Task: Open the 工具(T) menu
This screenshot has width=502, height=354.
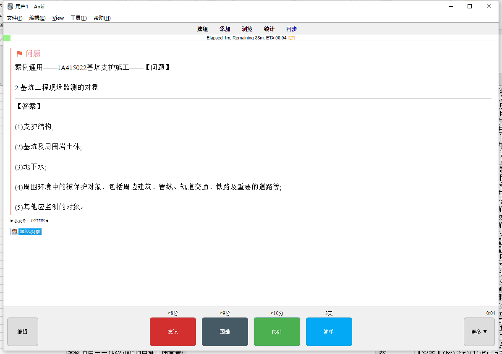Action: coord(78,18)
